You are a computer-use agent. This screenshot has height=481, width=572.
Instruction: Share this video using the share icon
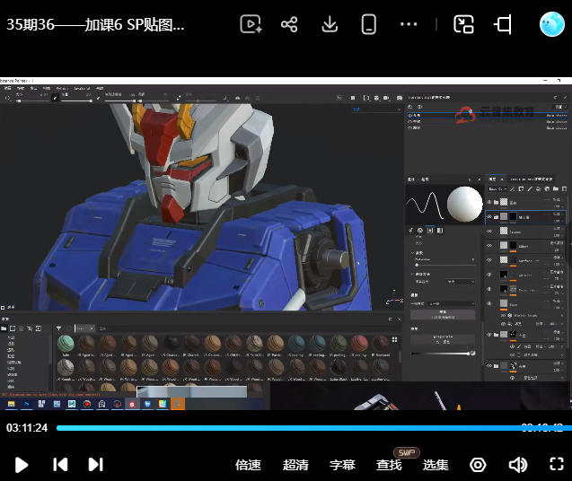point(289,24)
